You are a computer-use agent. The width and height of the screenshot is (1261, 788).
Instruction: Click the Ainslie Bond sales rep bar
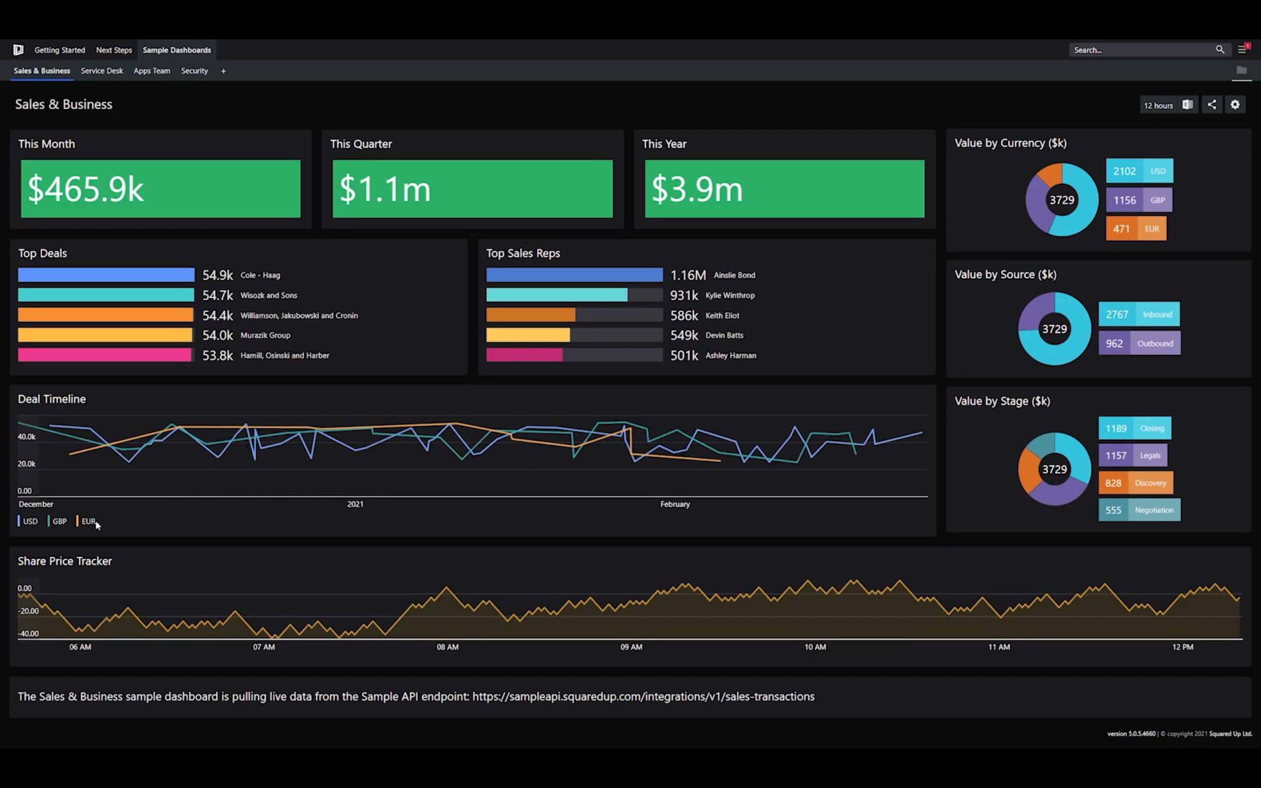click(x=574, y=275)
